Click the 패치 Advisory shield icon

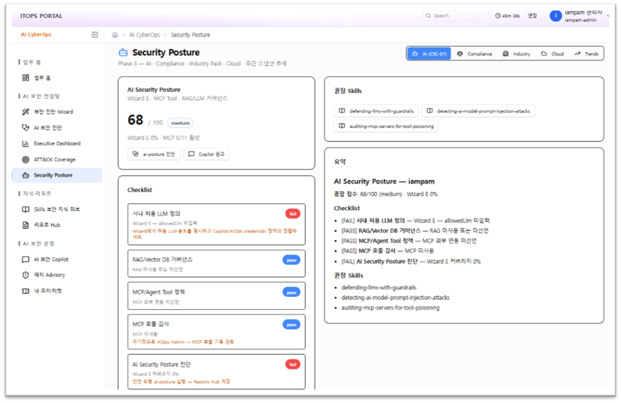click(26, 275)
